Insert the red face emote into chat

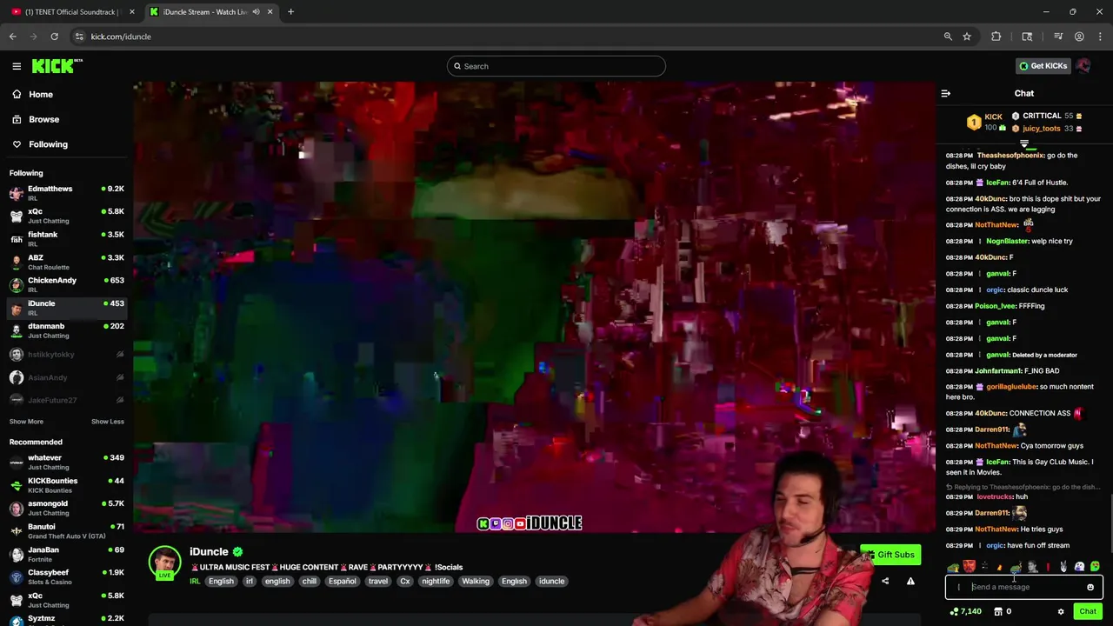coord(969,567)
